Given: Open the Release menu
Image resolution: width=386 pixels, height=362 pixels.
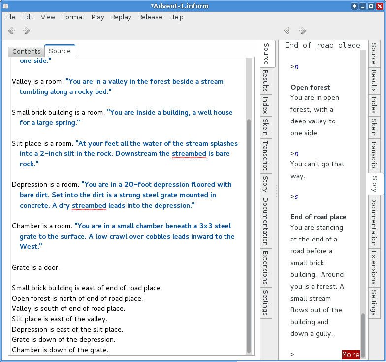Looking at the screenshot, I should [x=150, y=17].
